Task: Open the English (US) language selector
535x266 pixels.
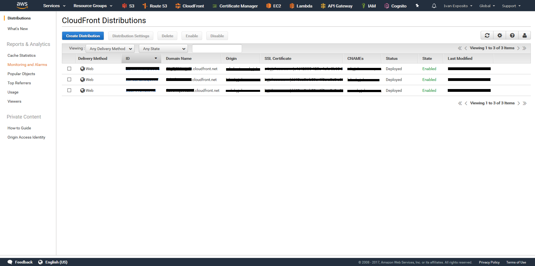Action: point(53,262)
